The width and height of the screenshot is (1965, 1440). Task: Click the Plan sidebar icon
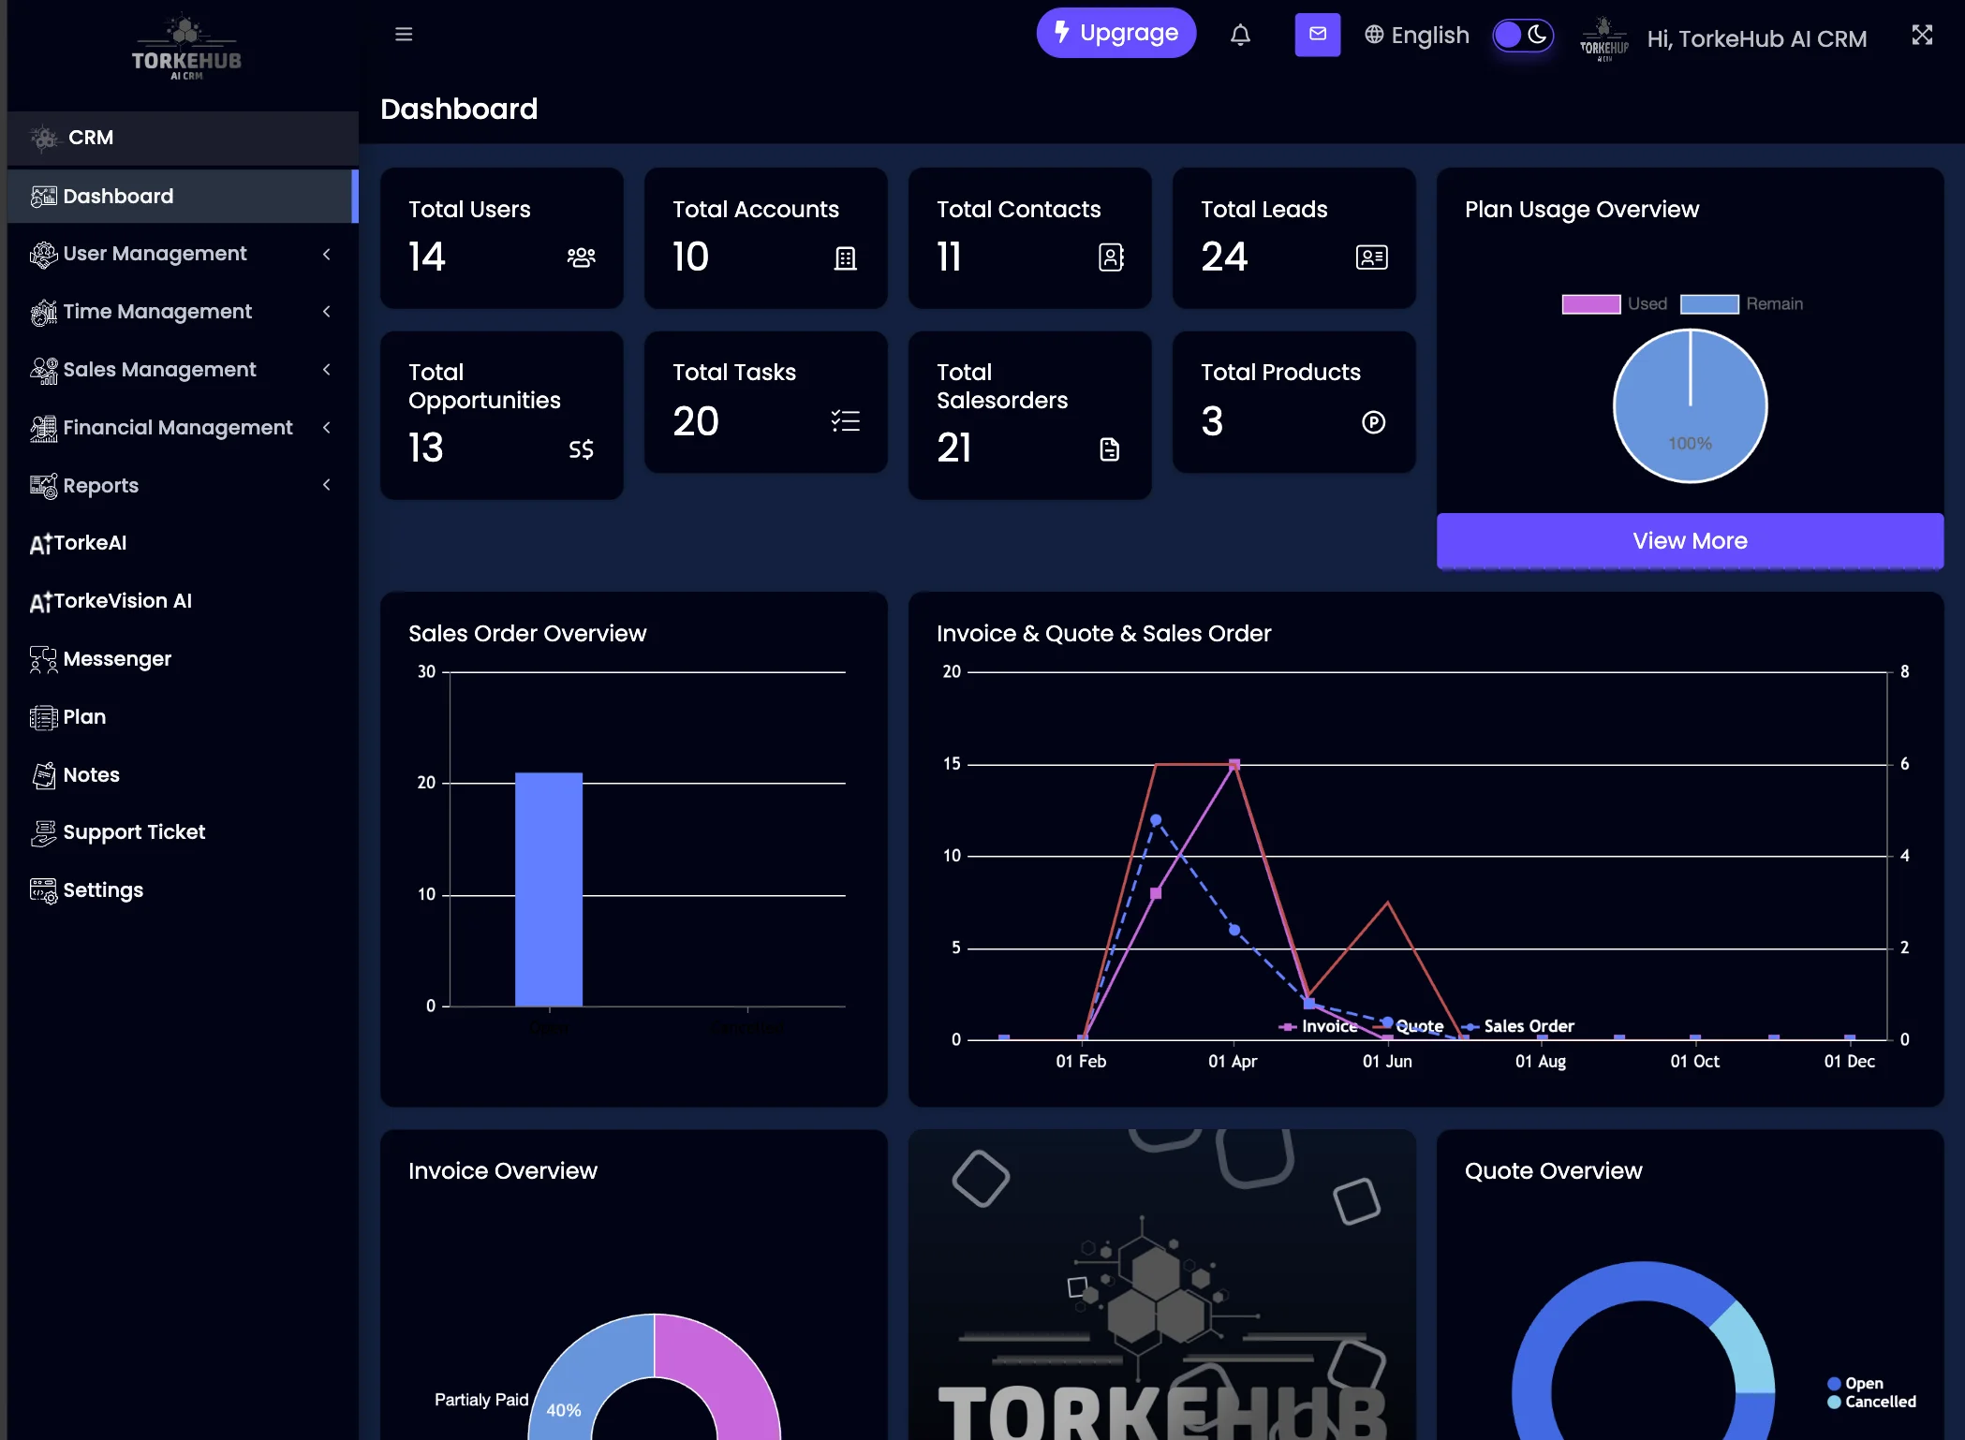[43, 717]
